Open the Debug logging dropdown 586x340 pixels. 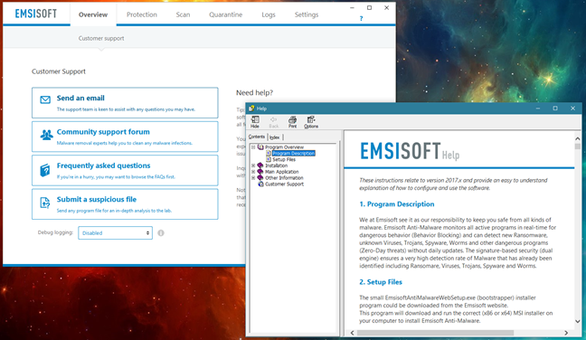(115, 232)
